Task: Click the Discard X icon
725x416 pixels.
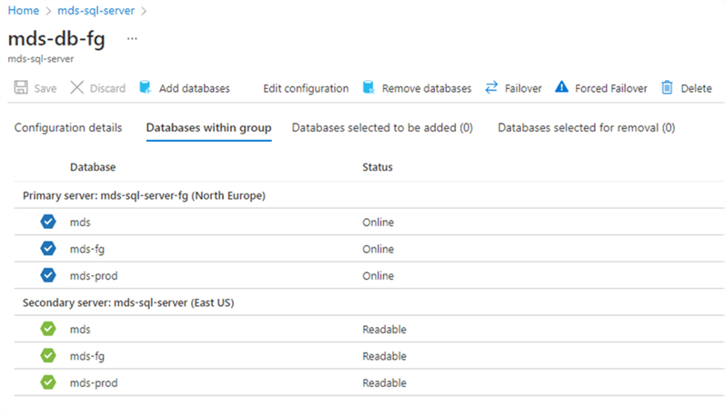Action: point(76,87)
